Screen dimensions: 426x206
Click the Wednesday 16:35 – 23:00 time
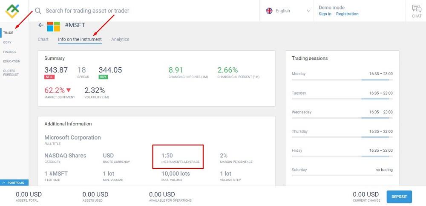[x=381, y=112]
